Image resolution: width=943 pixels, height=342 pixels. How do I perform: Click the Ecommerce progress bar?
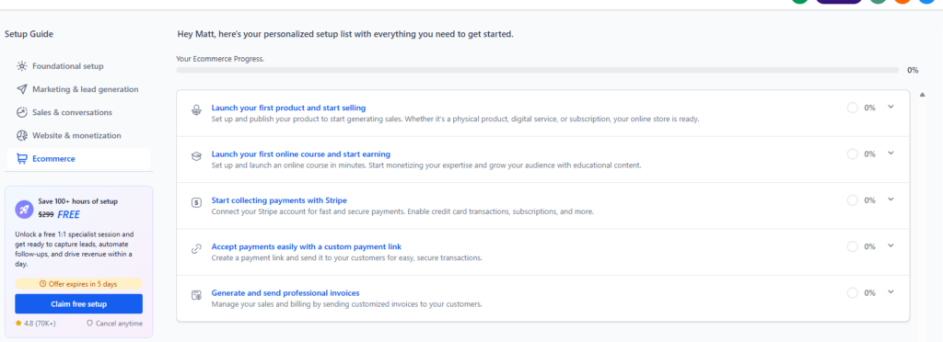point(538,70)
